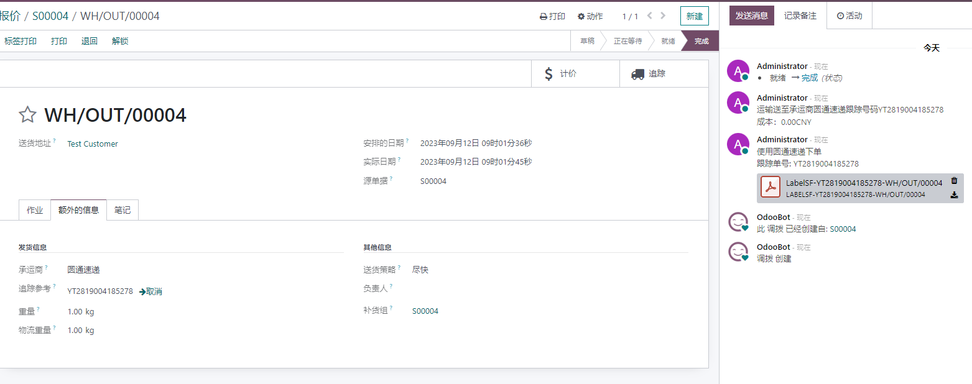Open 报价 breadcrumb link

(x=10, y=16)
